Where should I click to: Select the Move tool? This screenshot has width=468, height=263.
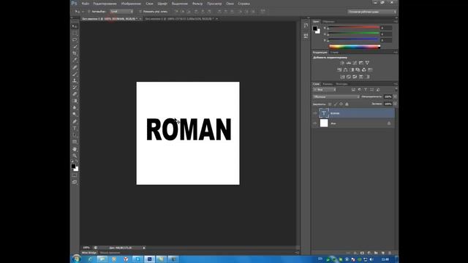[x=75, y=26]
